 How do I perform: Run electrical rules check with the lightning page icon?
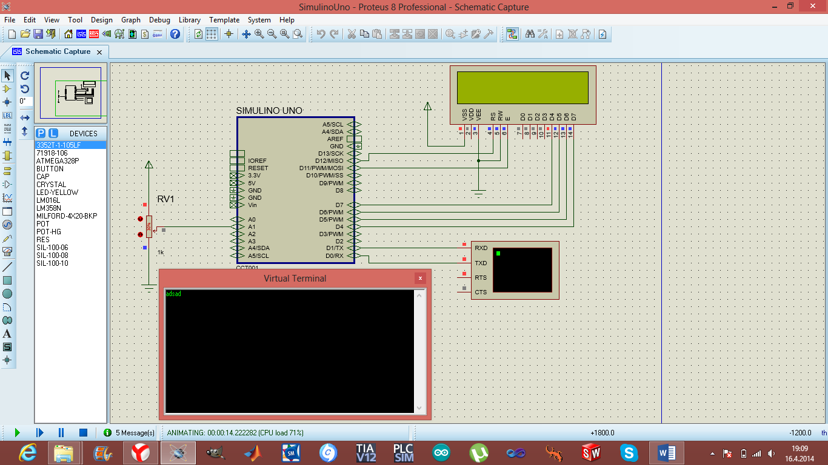click(x=603, y=34)
